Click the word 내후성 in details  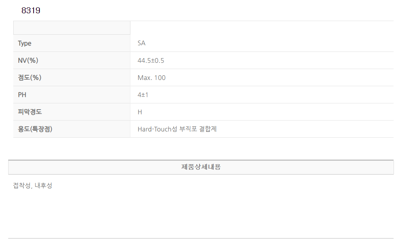point(43,186)
